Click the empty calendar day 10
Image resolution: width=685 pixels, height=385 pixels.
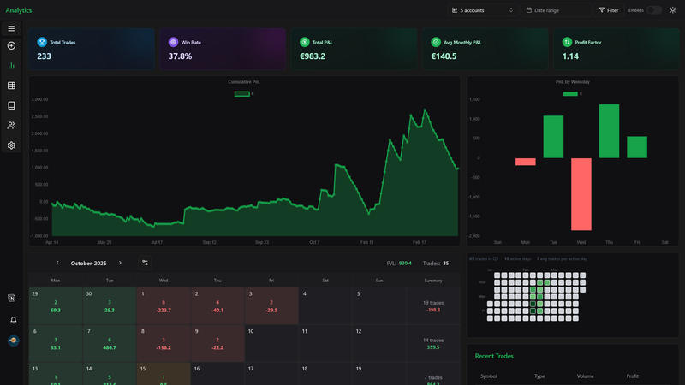[271, 343]
